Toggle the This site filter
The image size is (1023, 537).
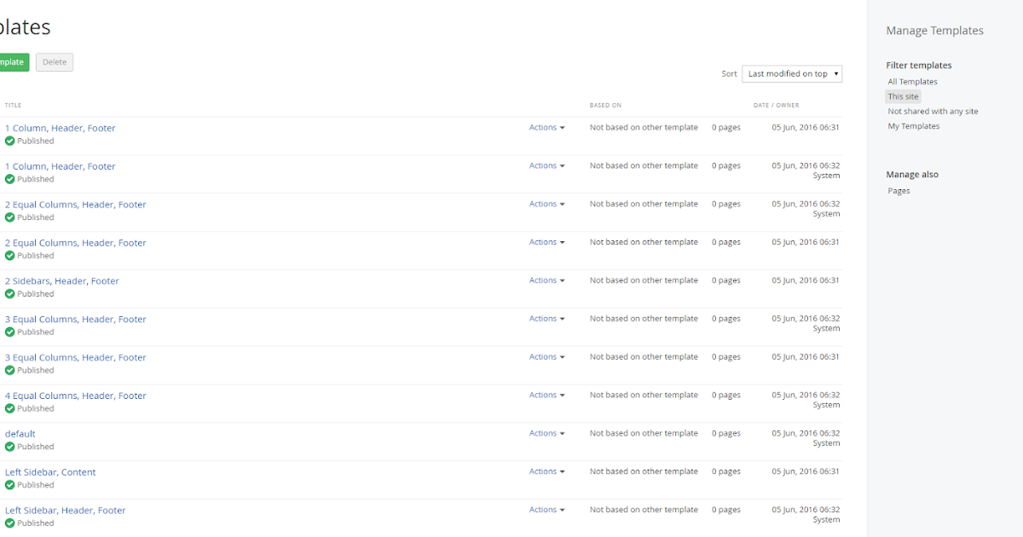click(903, 95)
